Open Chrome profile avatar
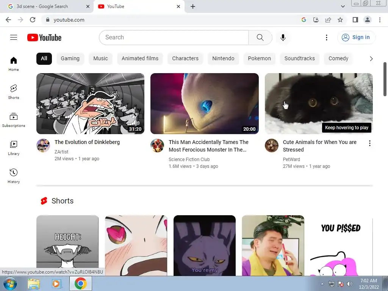 368,20
